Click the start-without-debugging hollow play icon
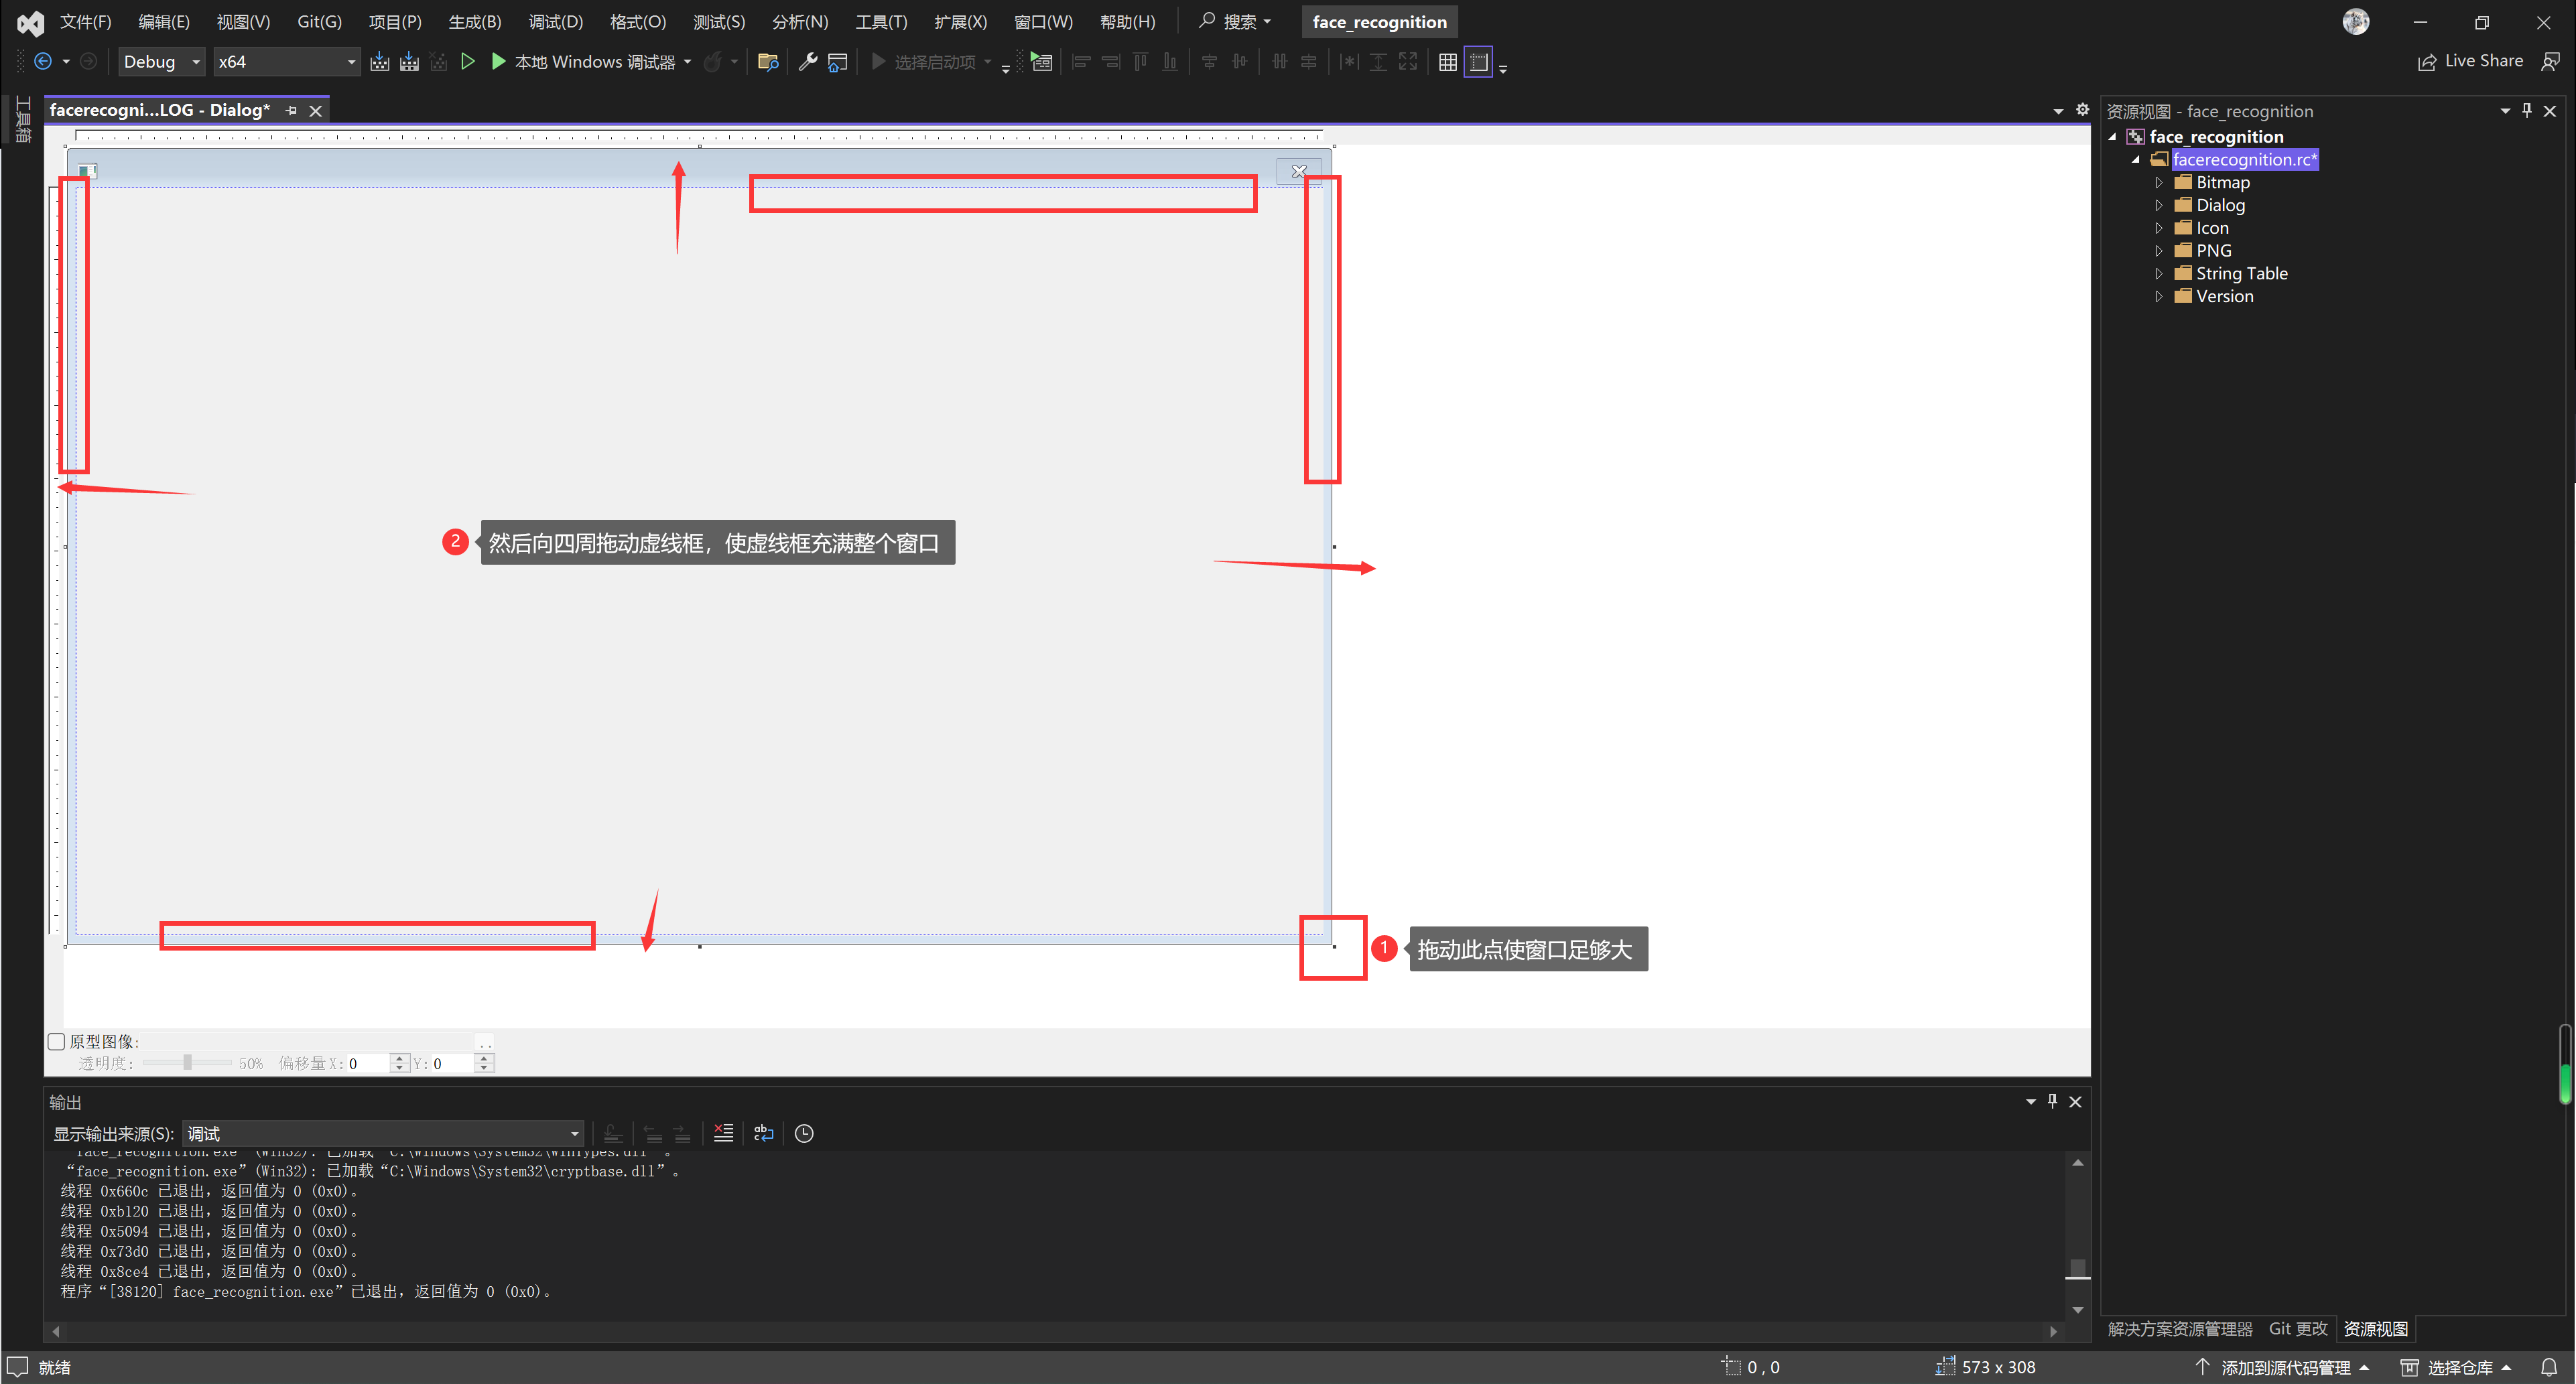2576x1384 pixels. (x=467, y=62)
